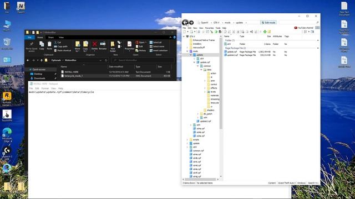Collapse the update folder tree node
This screenshot has width=355, height=199.
click(x=191, y=55)
